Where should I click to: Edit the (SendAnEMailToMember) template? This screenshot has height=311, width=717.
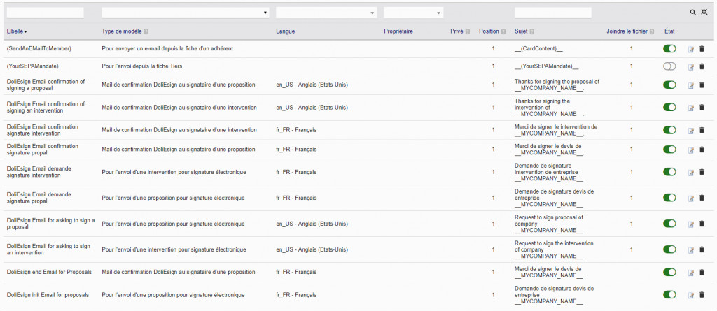(x=691, y=48)
